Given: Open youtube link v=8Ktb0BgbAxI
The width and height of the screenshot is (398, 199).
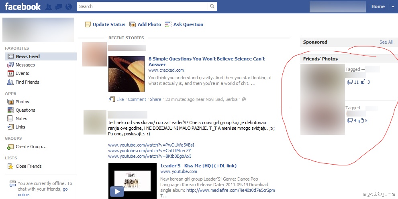Looking at the screenshot, I should click(x=149, y=156).
